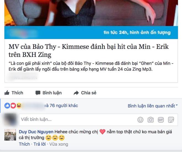
Task: Click the thumbs-up Thích icon
Action: [x=7, y=93]
